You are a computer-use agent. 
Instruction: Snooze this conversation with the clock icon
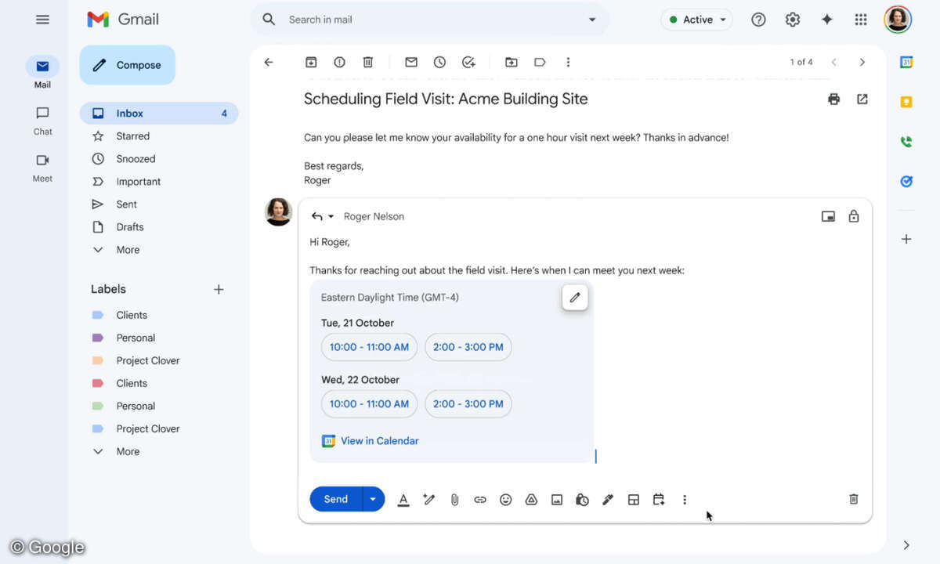click(x=439, y=62)
